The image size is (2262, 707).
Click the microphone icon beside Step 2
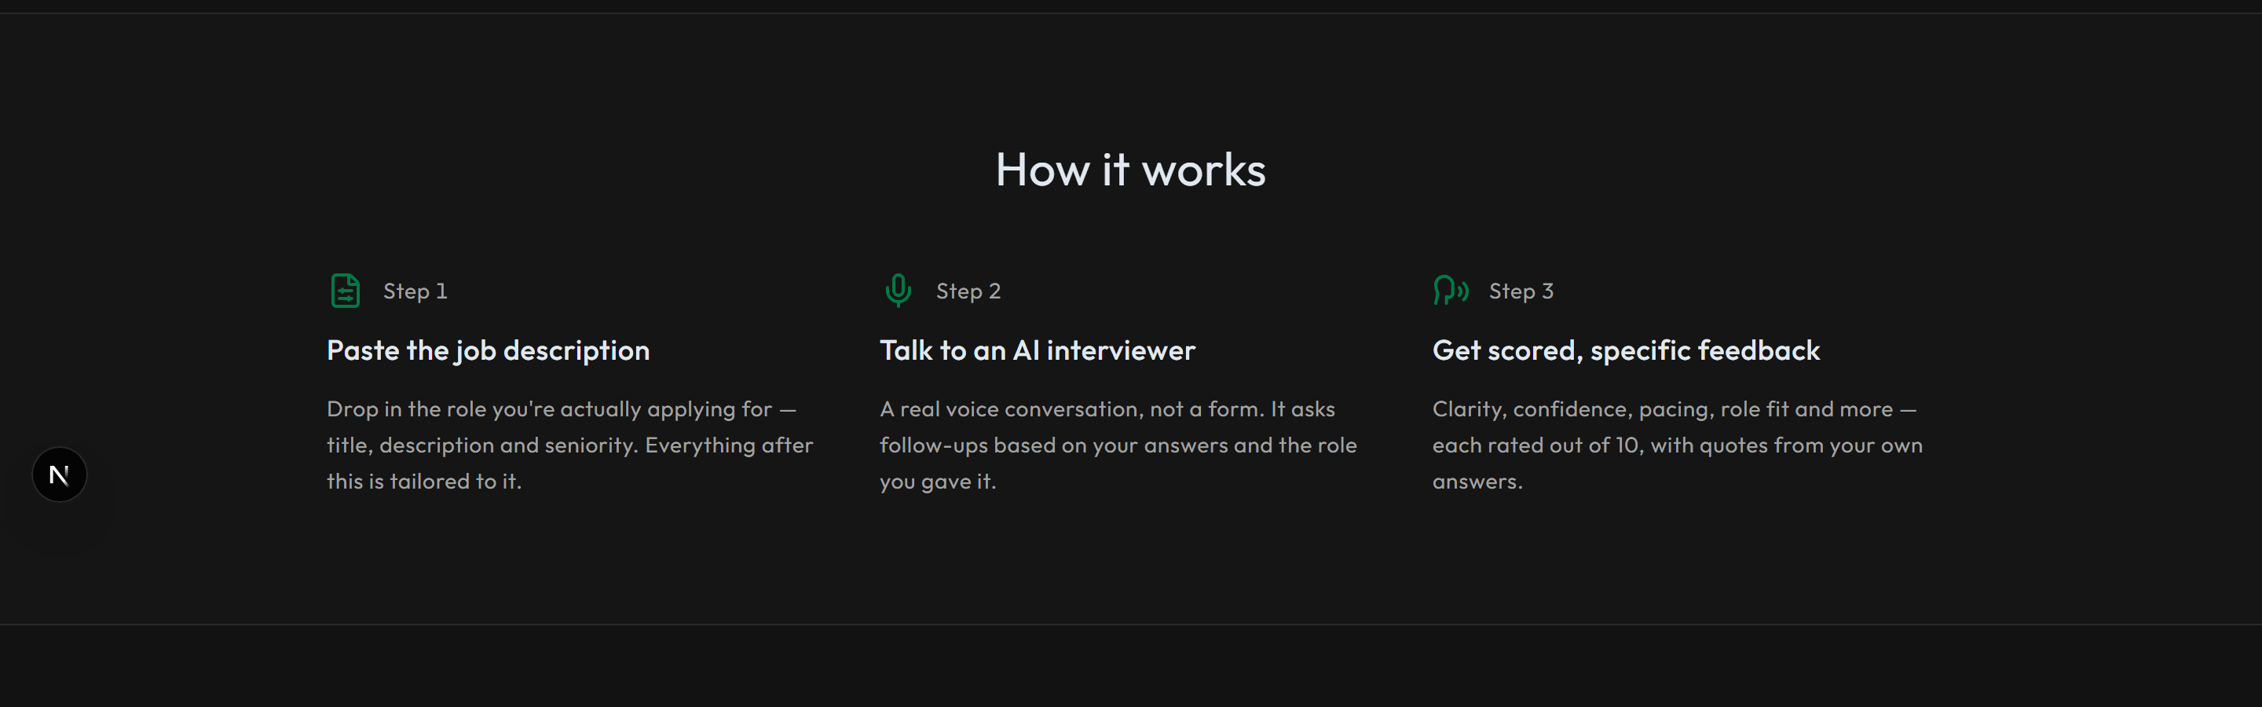tap(898, 291)
